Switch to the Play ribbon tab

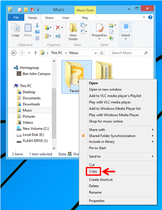85,18
